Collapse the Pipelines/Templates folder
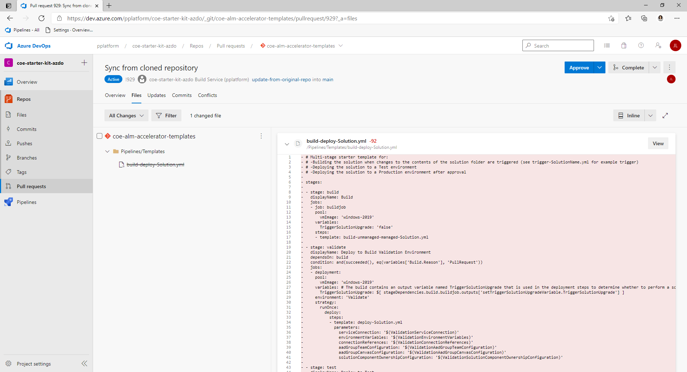Screen dimensions: 687x372 pyautogui.click(x=107, y=151)
